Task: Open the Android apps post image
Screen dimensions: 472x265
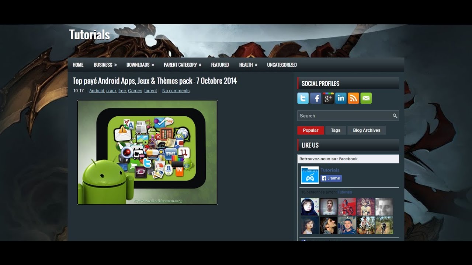Action: coord(147,152)
